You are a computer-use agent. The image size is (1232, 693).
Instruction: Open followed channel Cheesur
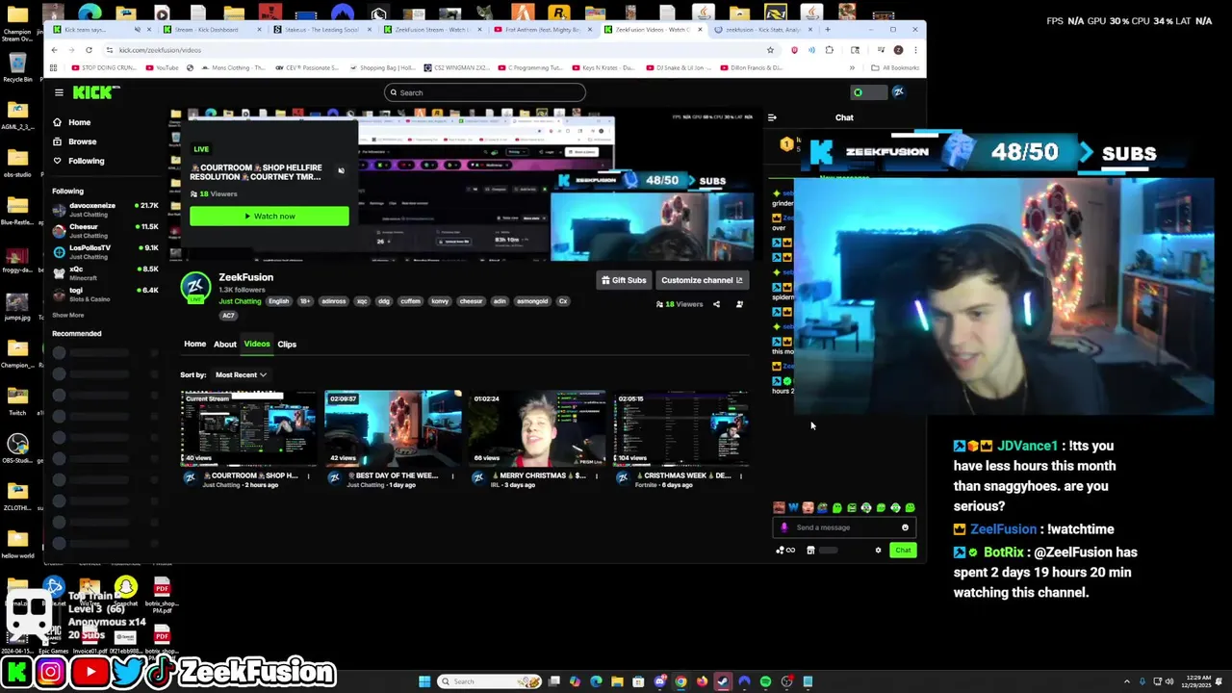click(105, 231)
